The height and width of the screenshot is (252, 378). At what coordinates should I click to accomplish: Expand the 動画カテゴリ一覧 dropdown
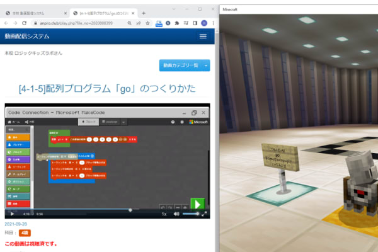coord(185,65)
